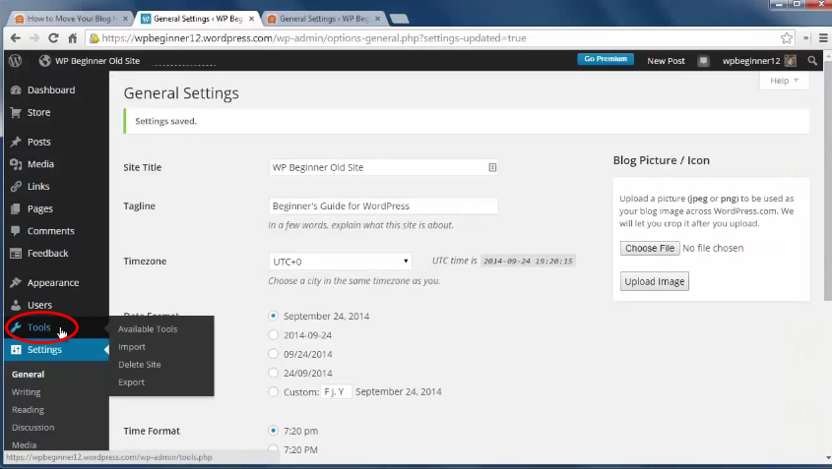Choose Export from Tools flyout
The image size is (832, 469).
coord(131,382)
